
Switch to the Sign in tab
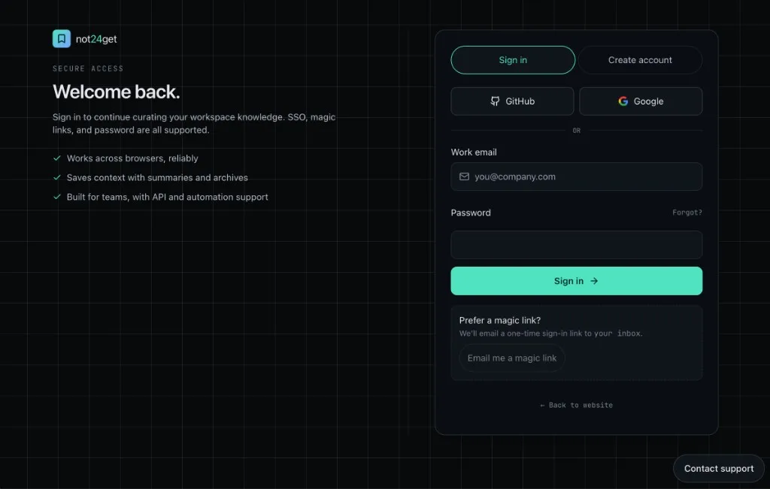coord(513,60)
